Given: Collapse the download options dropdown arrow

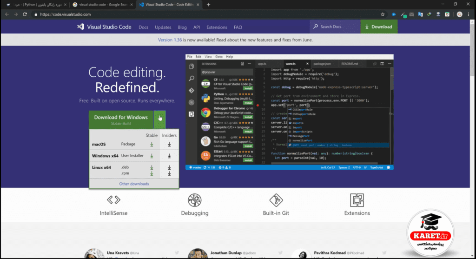Looking at the screenshot, I should (x=160, y=120).
